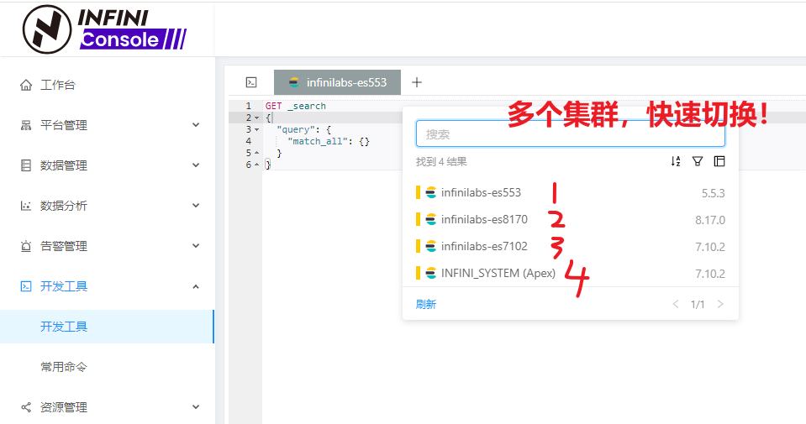Expand the 数据分析 menu chevron
Screen dimensions: 806x424
coord(196,206)
